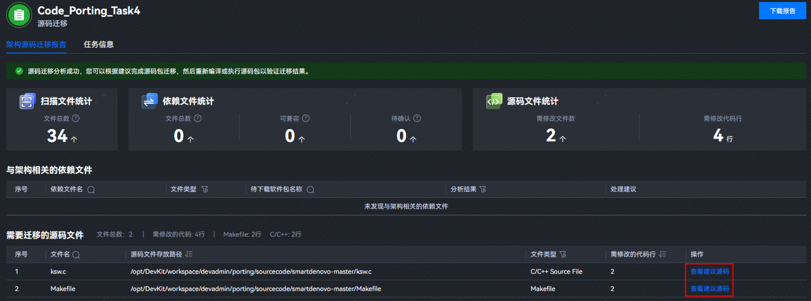Search by 依赖文件名 using magnifier icon
This screenshot has width=811, height=301.
pos(91,190)
